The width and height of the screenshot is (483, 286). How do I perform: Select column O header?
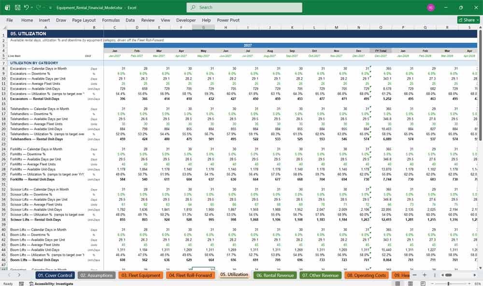pos(381,27)
